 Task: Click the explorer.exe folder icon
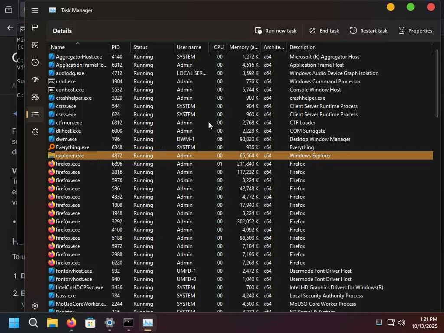click(52, 156)
